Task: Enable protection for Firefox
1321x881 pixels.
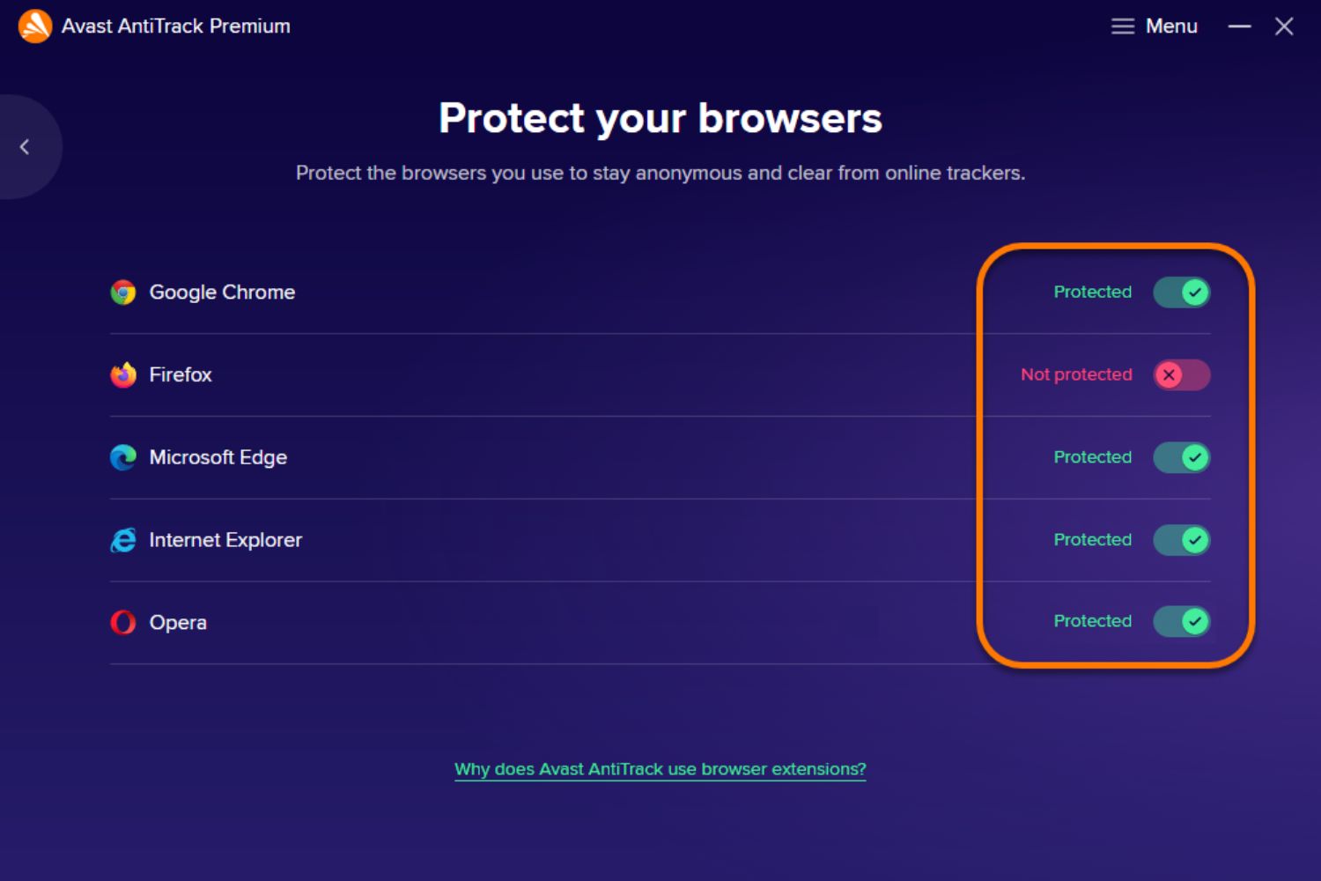Action: click(x=1182, y=374)
